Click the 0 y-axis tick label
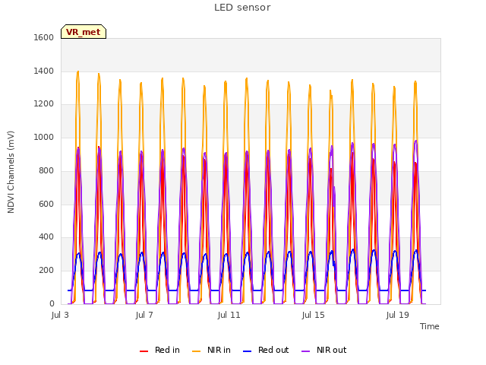The image size is (486, 365). coord(52,303)
